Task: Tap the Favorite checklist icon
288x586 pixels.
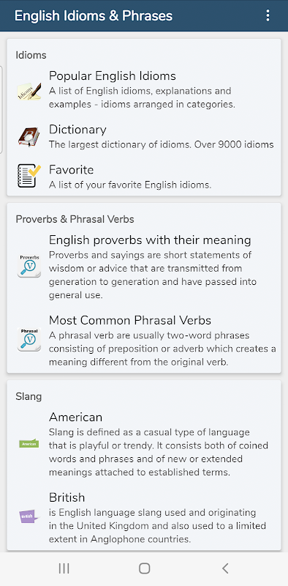Action: pos(29,176)
